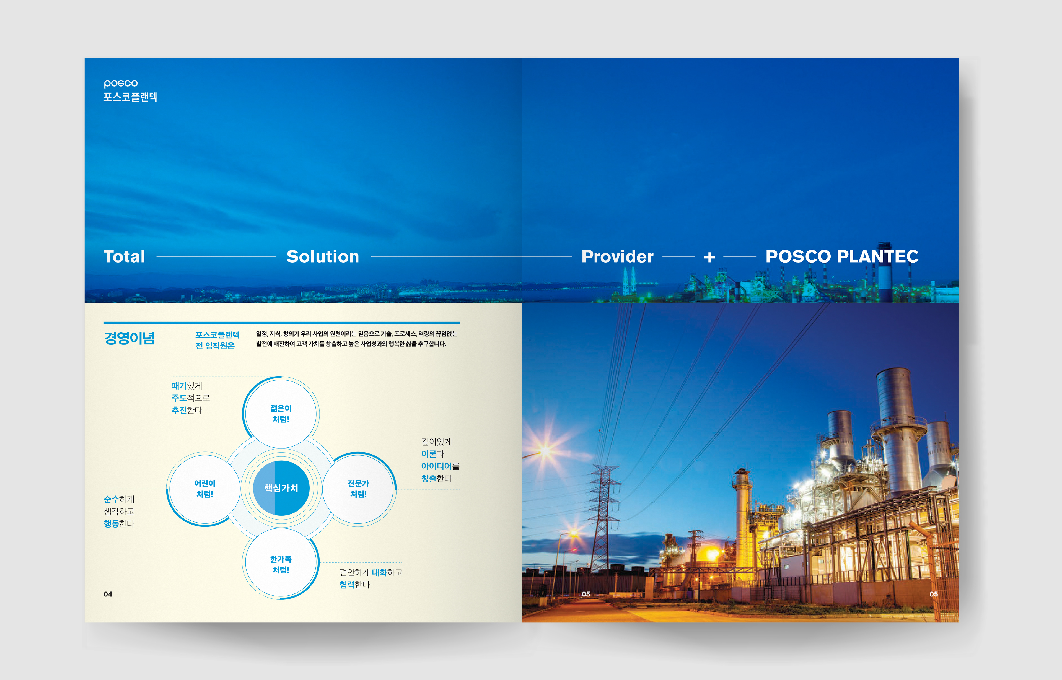Viewport: 1062px width, 680px height.
Task: Click the page number 05 nearest the spine
Action: pos(586,594)
